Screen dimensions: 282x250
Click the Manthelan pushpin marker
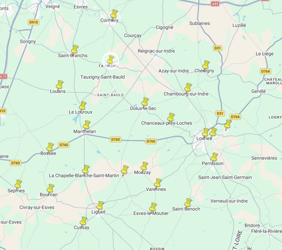pyautogui.click(x=86, y=125)
